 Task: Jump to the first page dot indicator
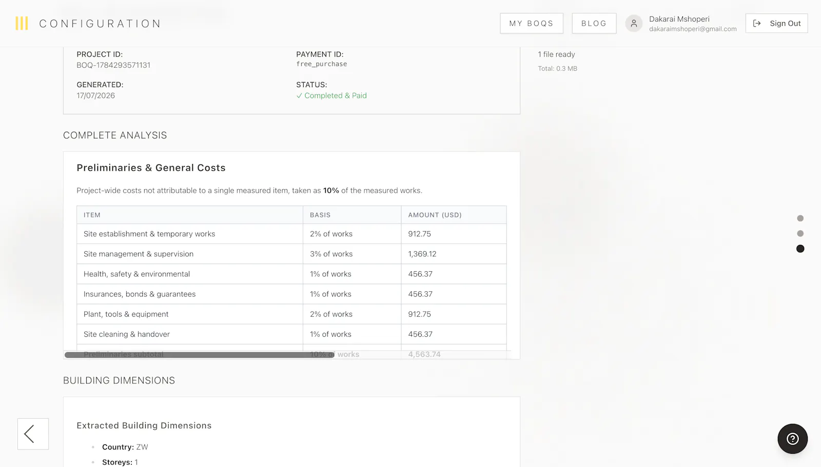[800, 218]
